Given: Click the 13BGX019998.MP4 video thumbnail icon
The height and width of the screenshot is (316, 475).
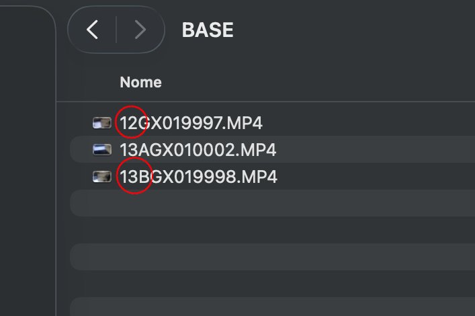Looking at the screenshot, I should pyautogui.click(x=102, y=177).
